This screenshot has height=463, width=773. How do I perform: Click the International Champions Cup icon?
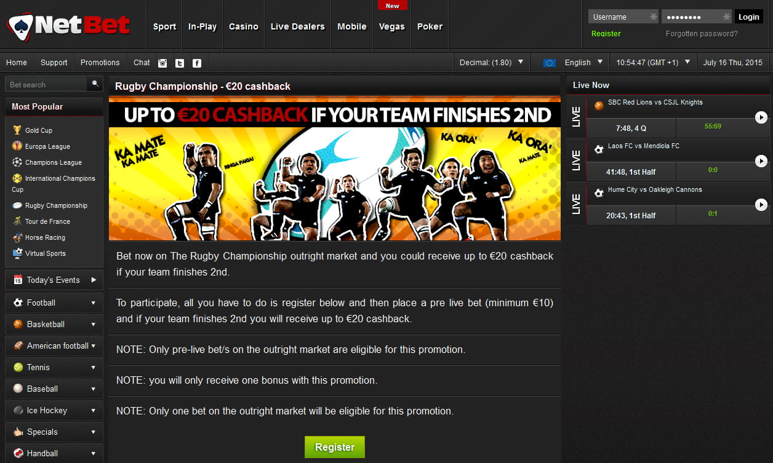17,178
